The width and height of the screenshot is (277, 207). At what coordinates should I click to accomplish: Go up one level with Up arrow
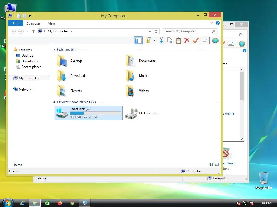(x=33, y=31)
